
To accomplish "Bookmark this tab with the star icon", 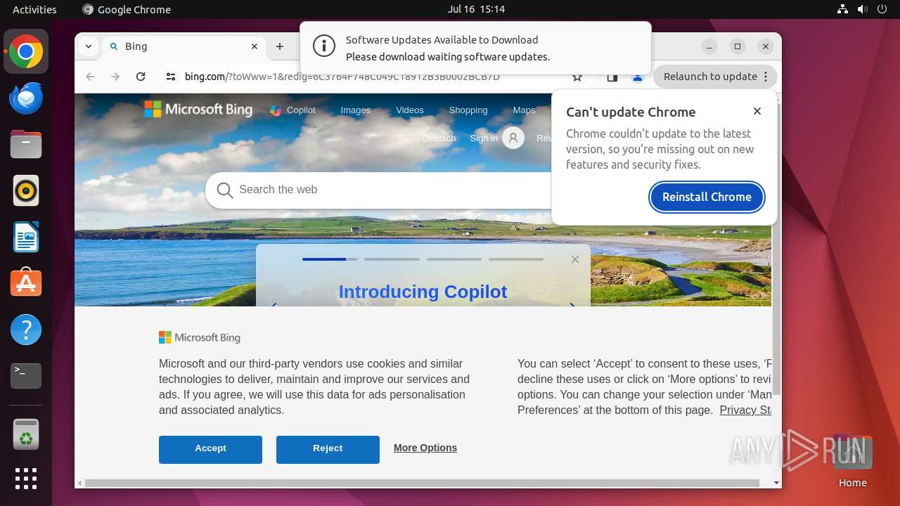I will 577,77.
